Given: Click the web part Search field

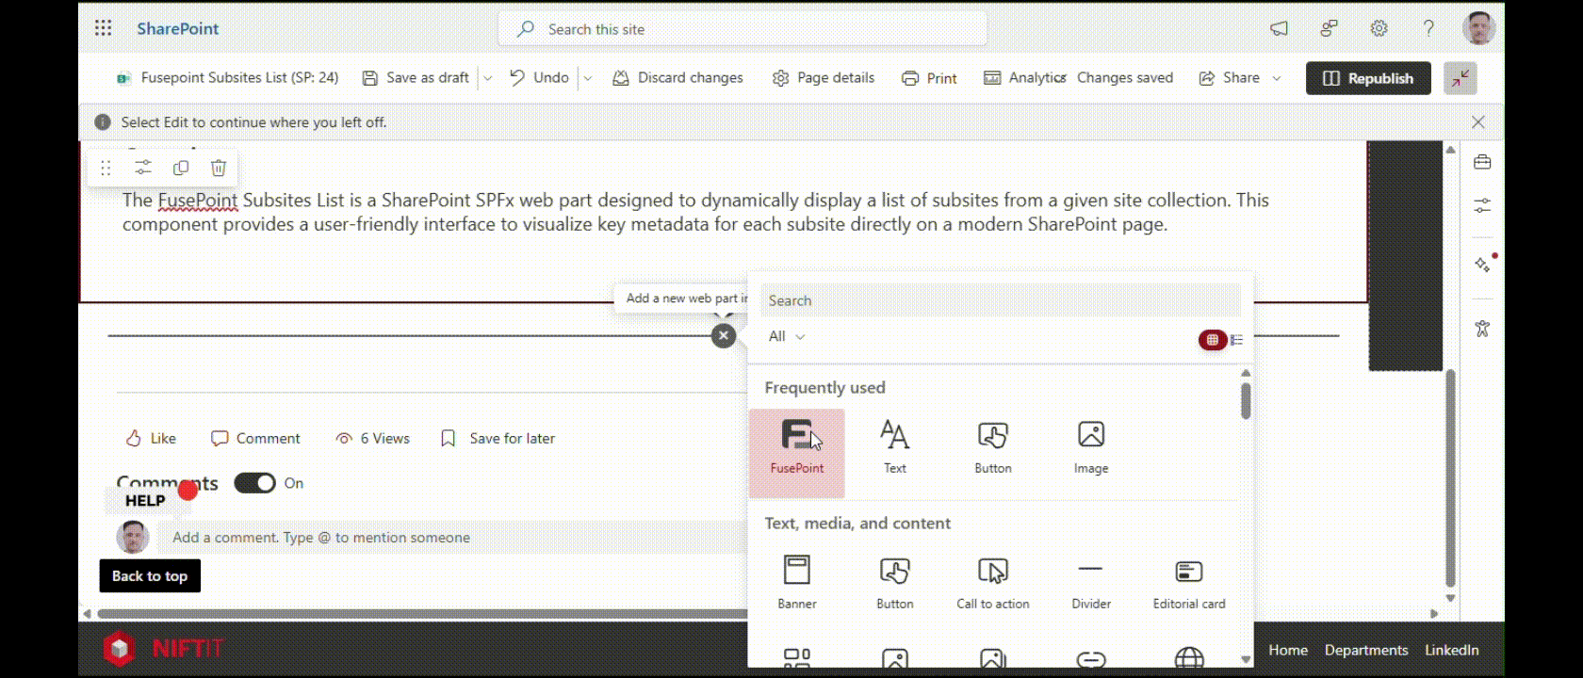Looking at the screenshot, I should pos(1000,300).
